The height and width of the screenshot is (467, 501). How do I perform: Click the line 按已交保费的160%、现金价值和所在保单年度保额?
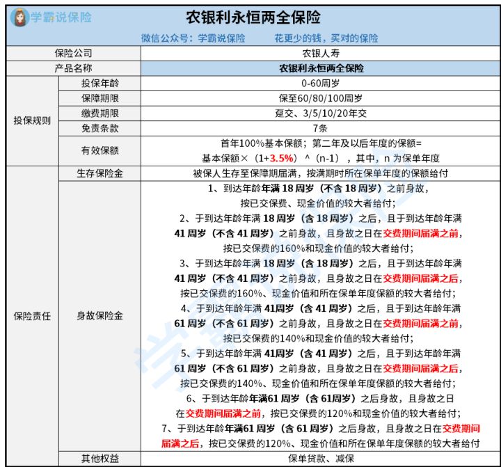tap(319, 294)
